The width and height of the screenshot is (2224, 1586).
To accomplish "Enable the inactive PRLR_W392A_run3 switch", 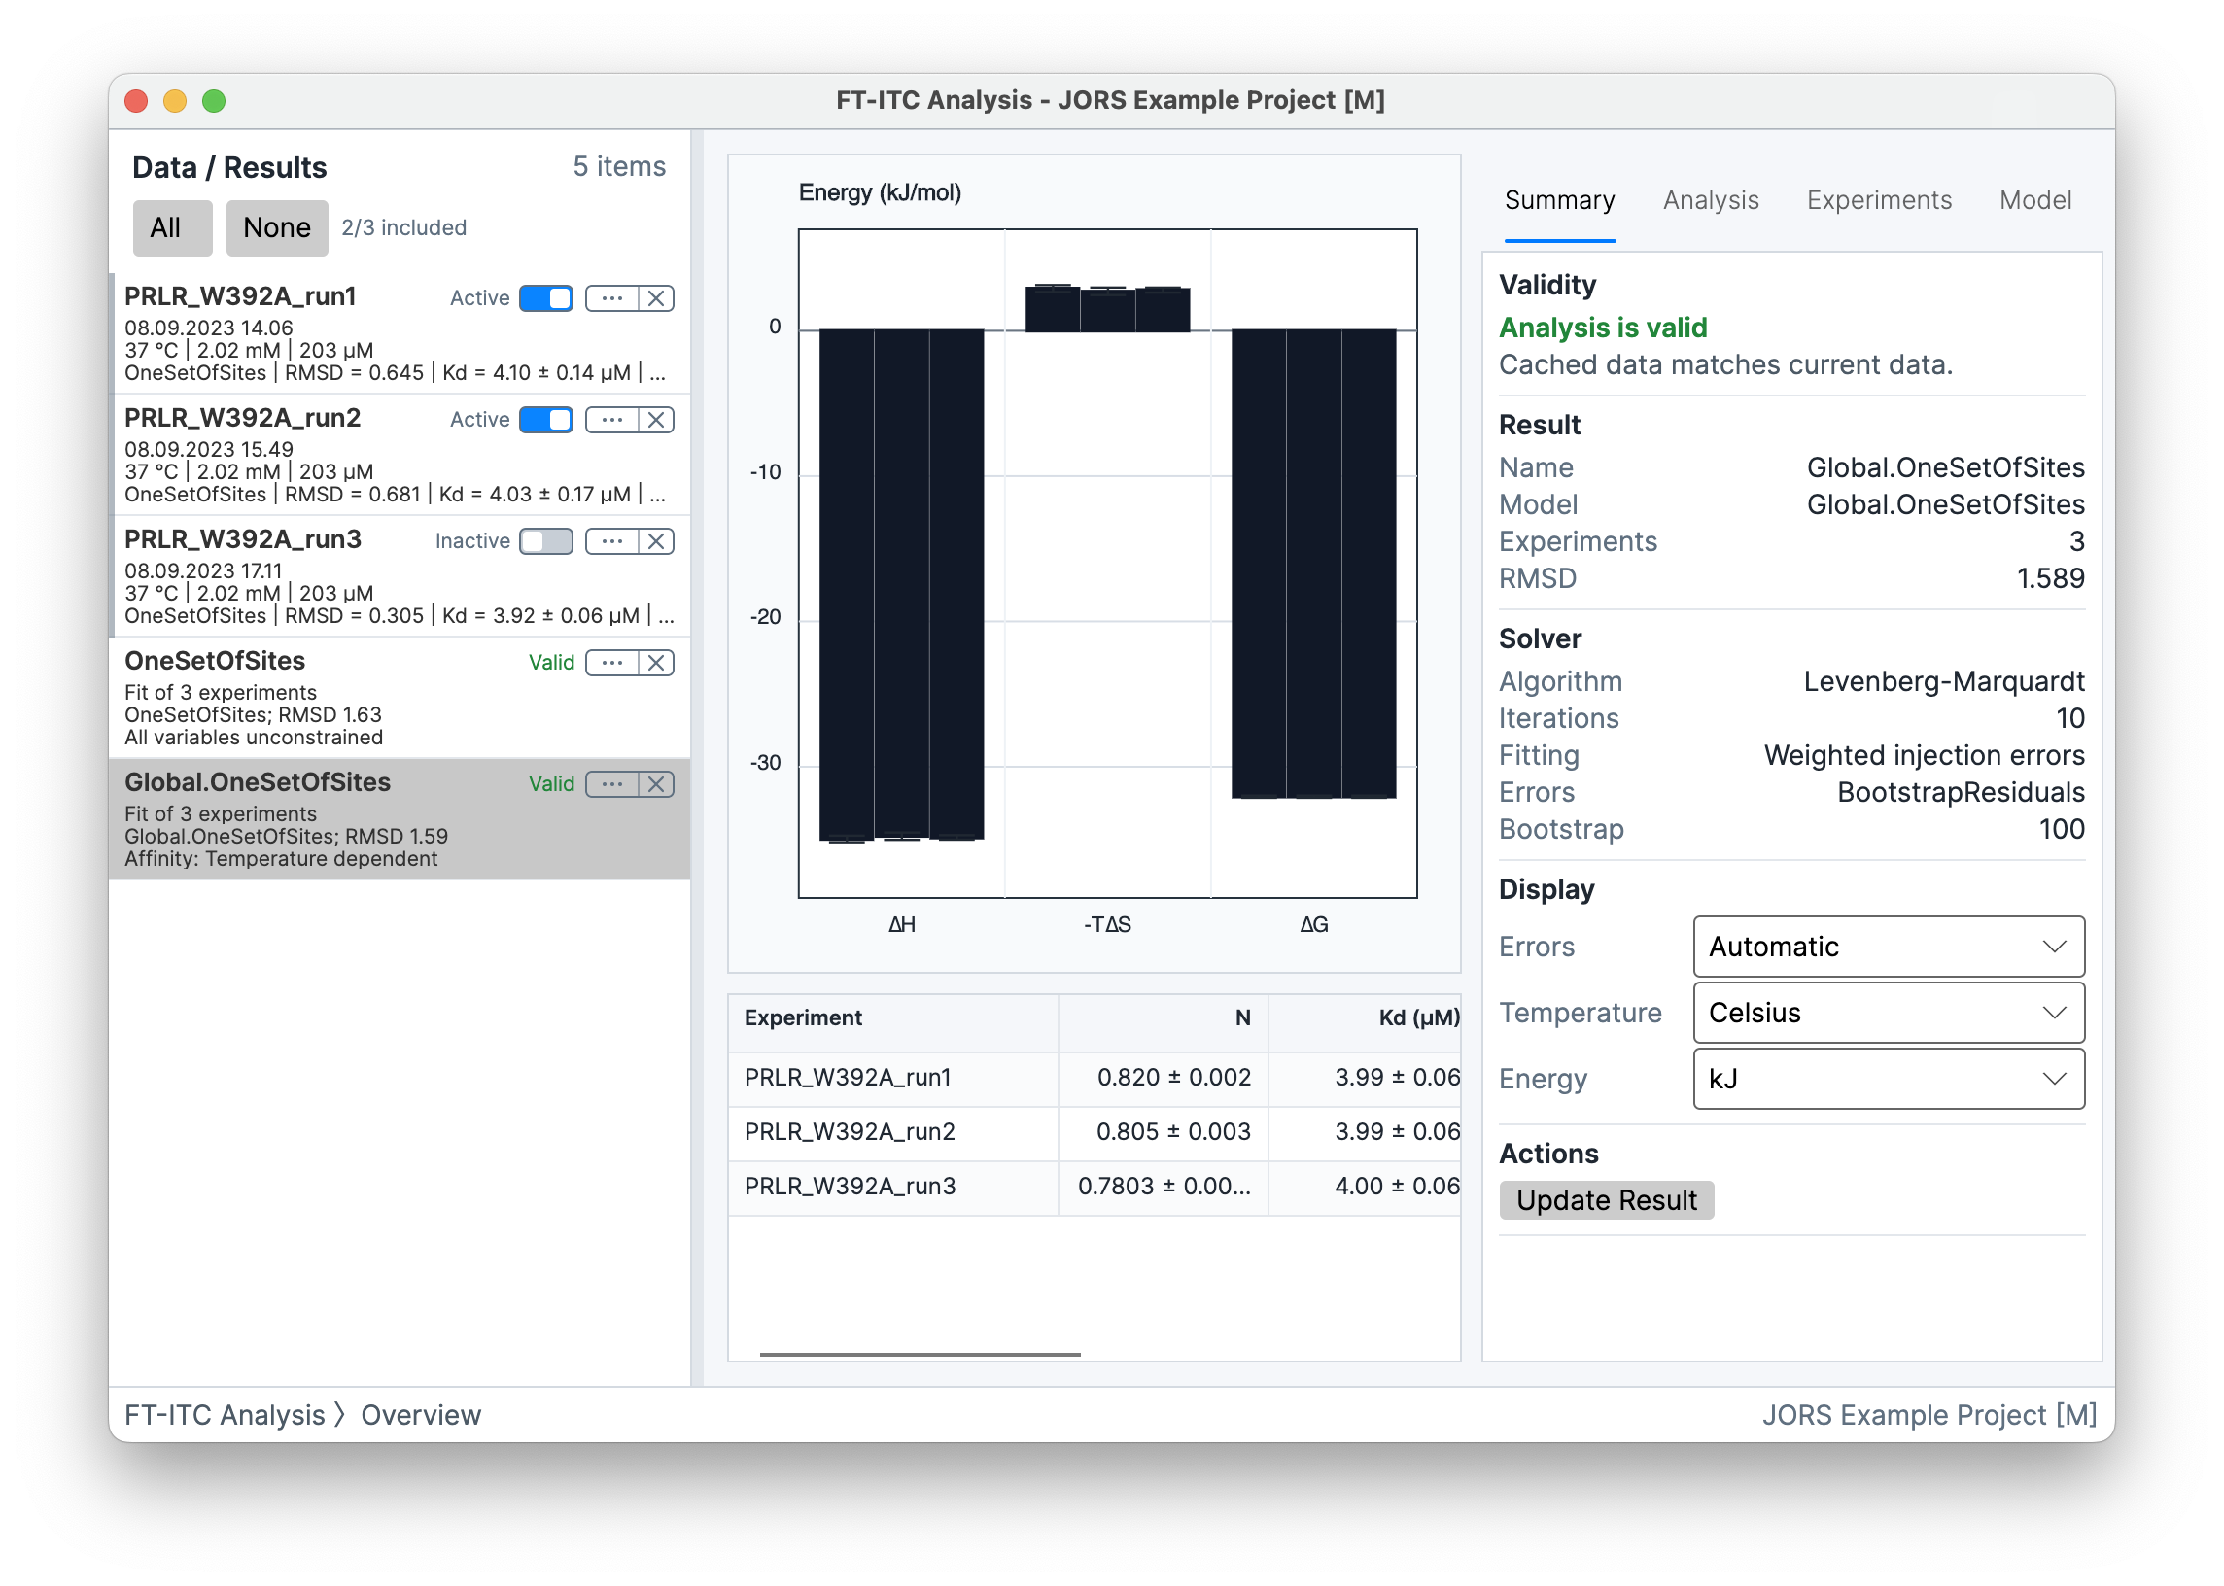I will pyautogui.click(x=546, y=542).
